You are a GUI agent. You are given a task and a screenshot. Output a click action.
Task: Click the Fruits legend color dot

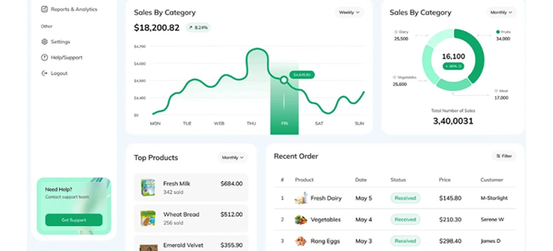pos(497,32)
